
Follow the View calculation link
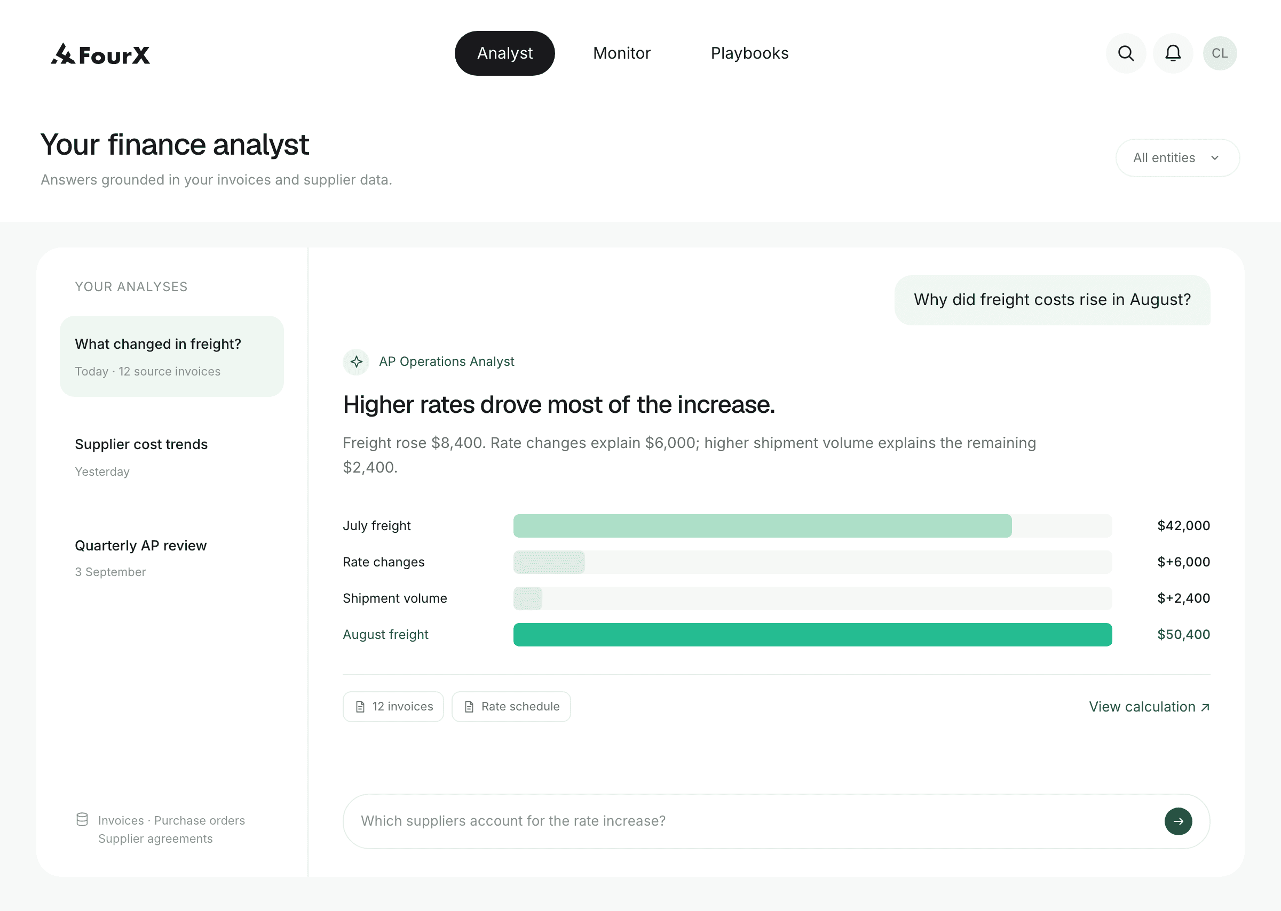[x=1149, y=707]
